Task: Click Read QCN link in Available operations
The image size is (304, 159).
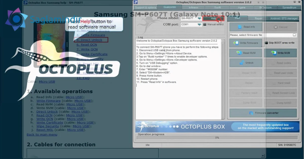Action: pos(44,115)
